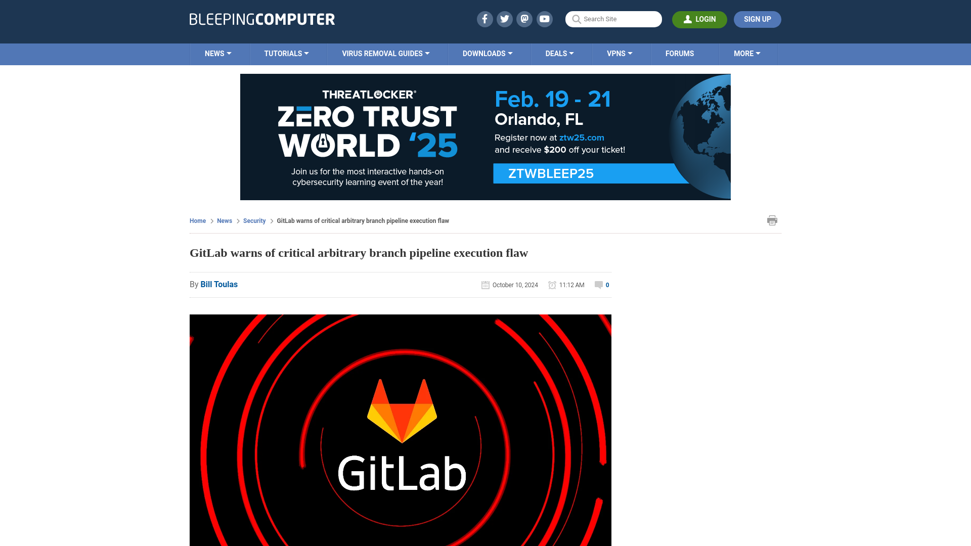Screen dimensions: 971x546
Task: Click the BleepingComputer home logo
Action: 261,19
